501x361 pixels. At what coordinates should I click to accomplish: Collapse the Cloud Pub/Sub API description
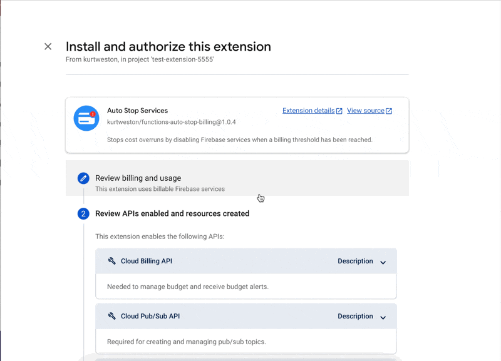[x=383, y=317]
